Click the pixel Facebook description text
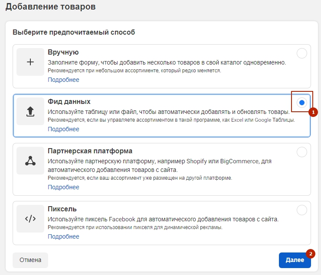This screenshot has width=321, height=275. tap(163, 219)
